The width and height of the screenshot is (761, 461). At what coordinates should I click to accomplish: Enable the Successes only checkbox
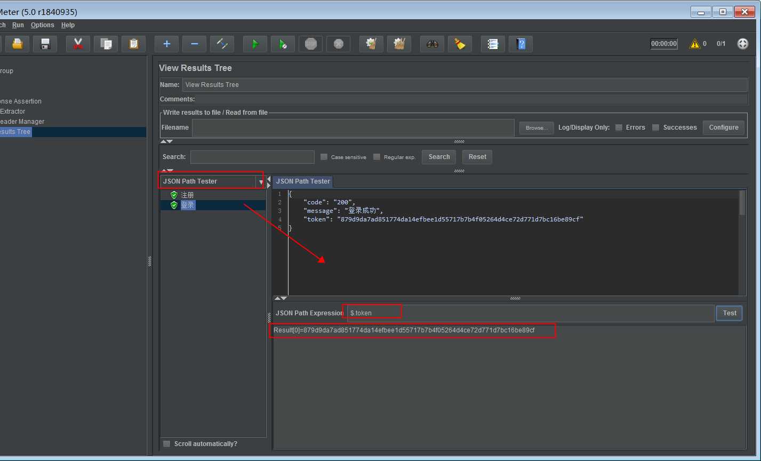[x=656, y=128]
